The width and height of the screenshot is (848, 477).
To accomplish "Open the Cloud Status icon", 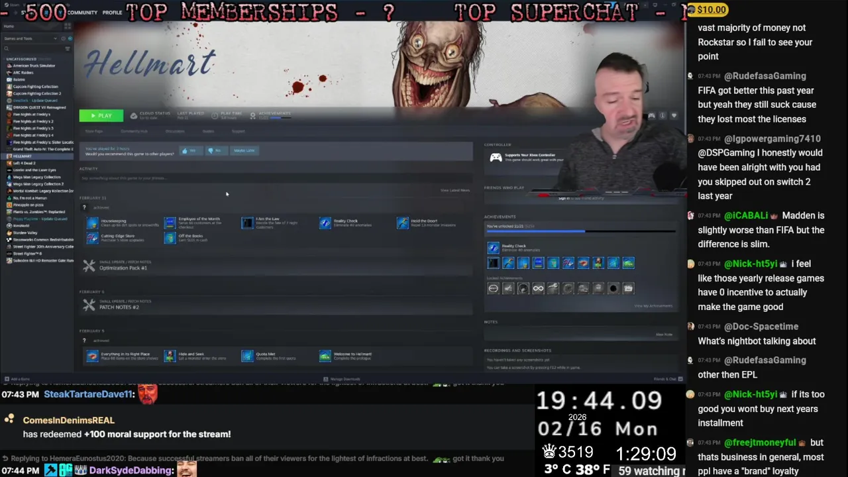I will pos(134,115).
